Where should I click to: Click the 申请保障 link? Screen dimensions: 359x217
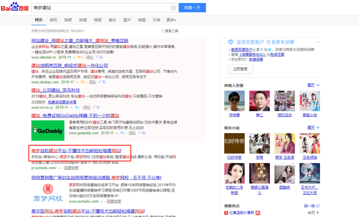(256, 60)
